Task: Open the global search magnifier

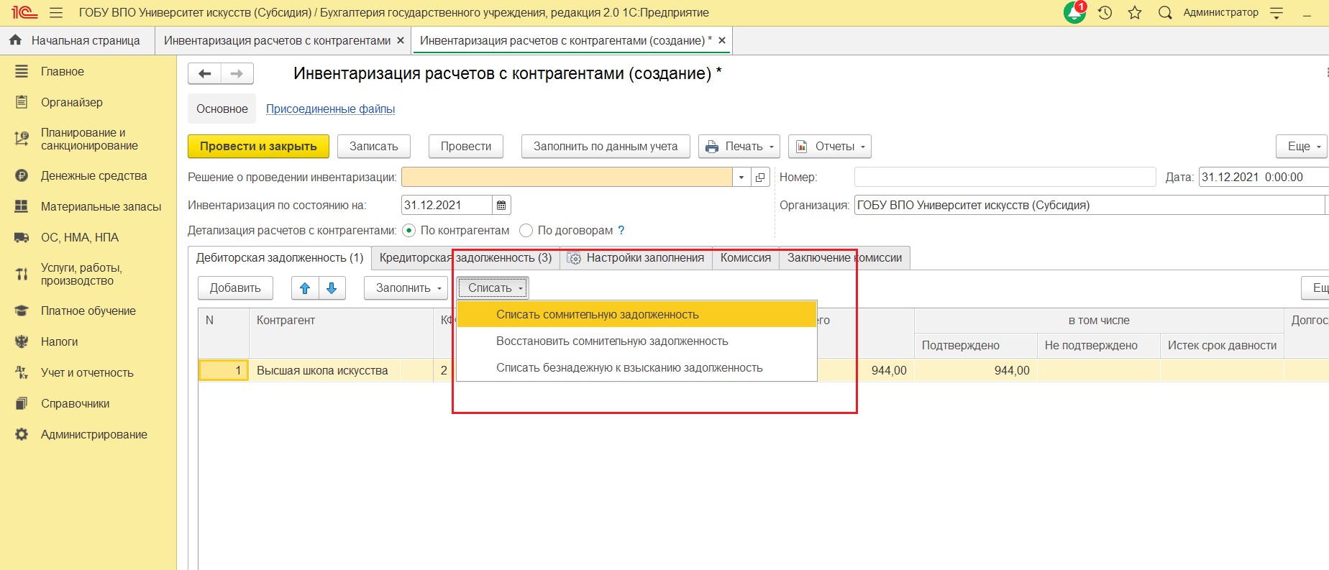Action: (1165, 13)
